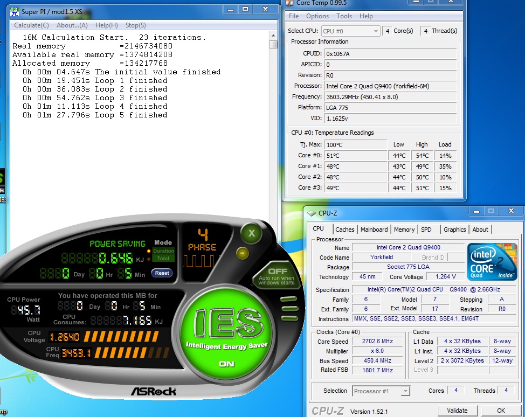Screen dimensions: 525x417
Task: Open Help(H) menu in Super PI
Action: tap(107, 25)
